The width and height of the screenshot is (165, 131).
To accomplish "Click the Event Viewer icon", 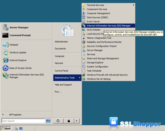I will 84,21.
